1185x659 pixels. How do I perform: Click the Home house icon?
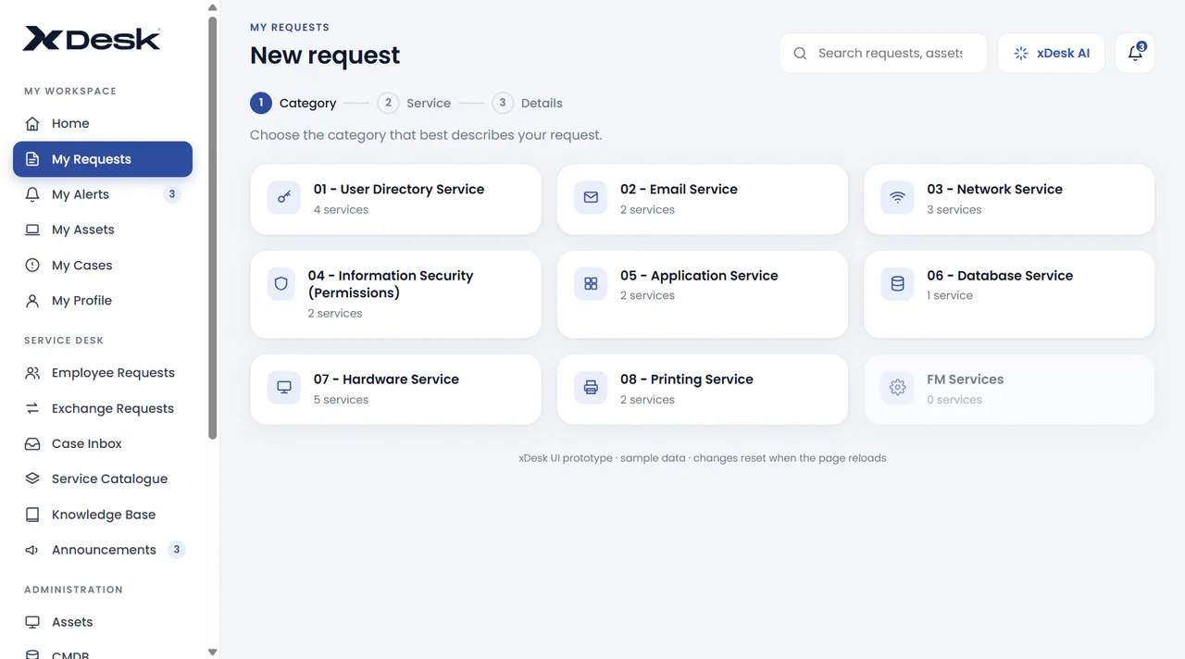coord(32,124)
